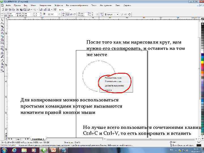
Task: Open Internet Explorer from the taskbar
Action: point(14,150)
